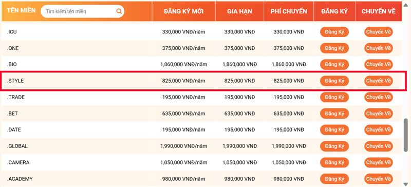
Task: Transfer in the .STYLE domain
Action: click(x=379, y=81)
